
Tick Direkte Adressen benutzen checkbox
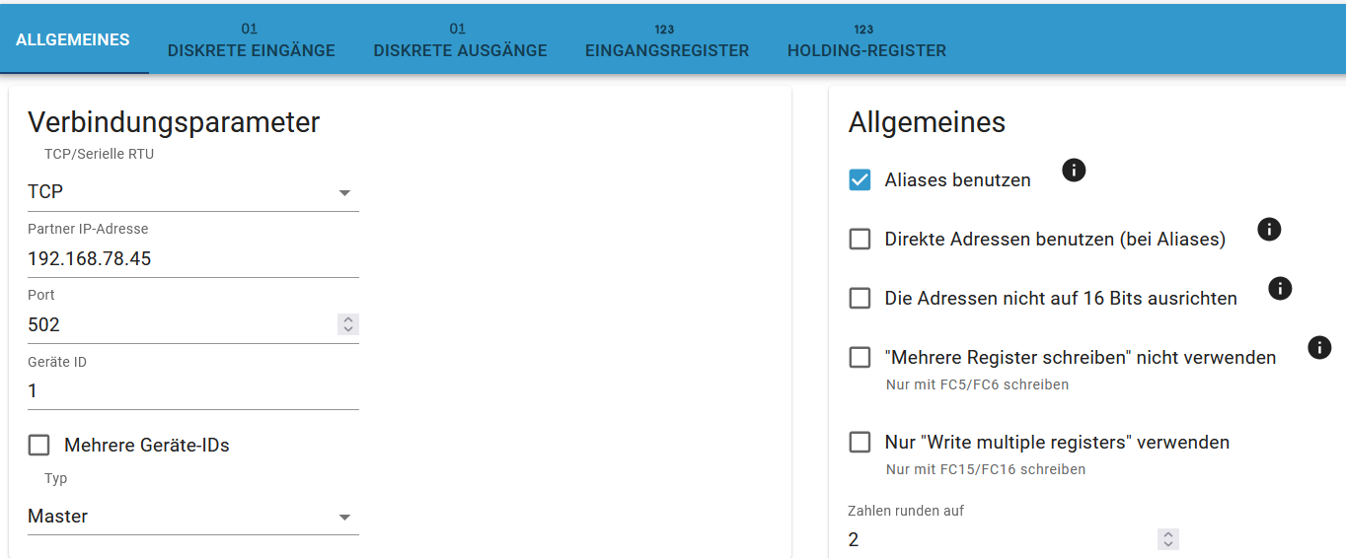(x=860, y=240)
